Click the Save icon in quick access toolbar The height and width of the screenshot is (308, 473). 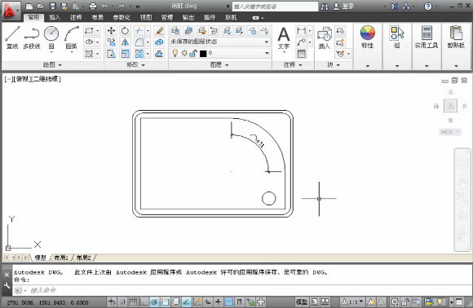[x=52, y=6]
